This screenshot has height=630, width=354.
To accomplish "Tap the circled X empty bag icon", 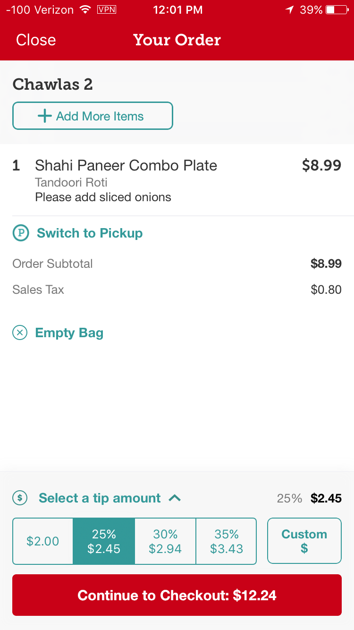I will pos(20,333).
